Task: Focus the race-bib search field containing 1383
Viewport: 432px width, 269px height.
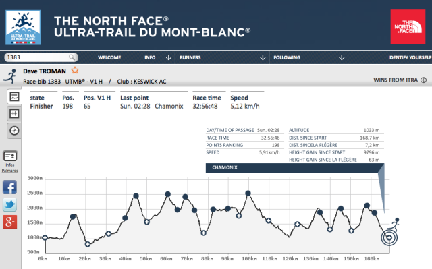Action: [41, 57]
